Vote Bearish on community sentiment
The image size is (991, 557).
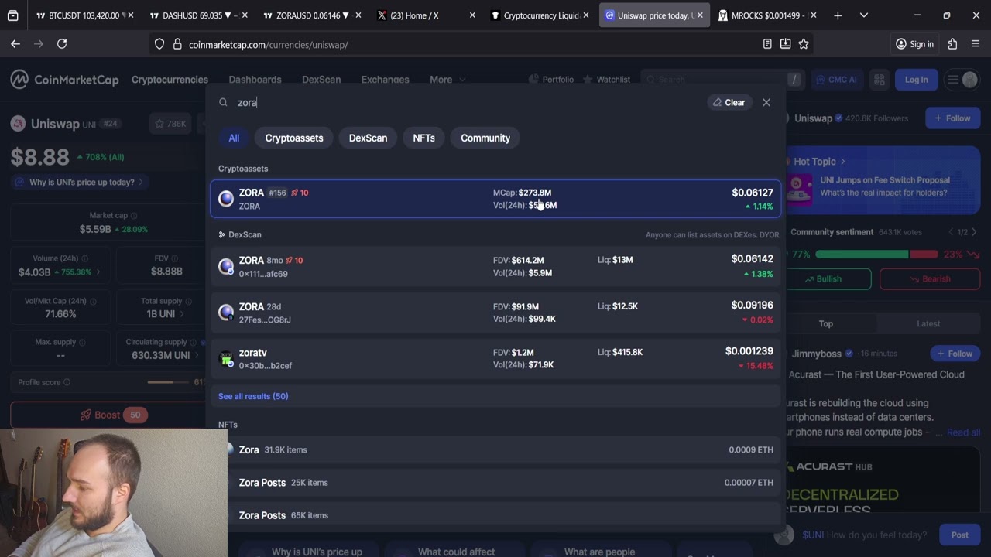[x=929, y=278]
